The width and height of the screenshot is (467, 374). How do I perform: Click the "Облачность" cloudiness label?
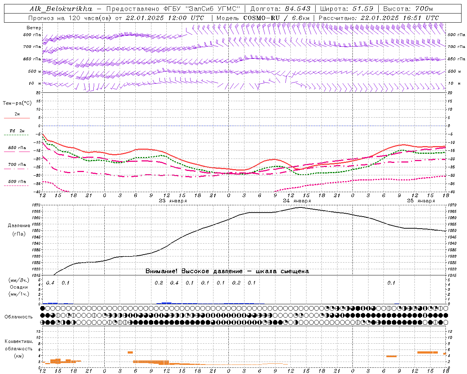[19, 317]
